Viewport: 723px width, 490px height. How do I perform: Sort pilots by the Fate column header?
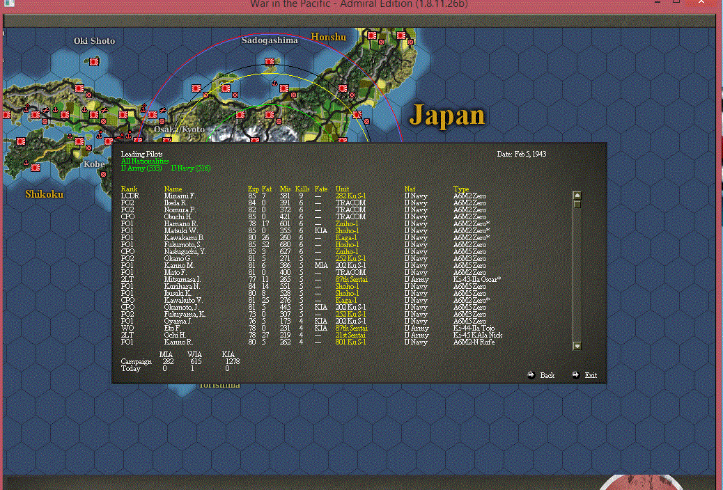tap(321, 189)
